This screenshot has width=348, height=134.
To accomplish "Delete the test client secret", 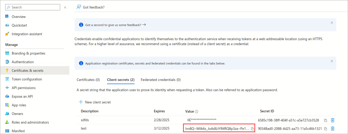I will (332, 129).
